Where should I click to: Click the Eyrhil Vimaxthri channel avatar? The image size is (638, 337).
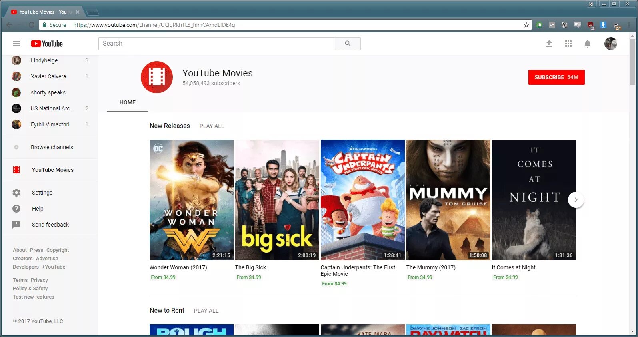coord(16,124)
